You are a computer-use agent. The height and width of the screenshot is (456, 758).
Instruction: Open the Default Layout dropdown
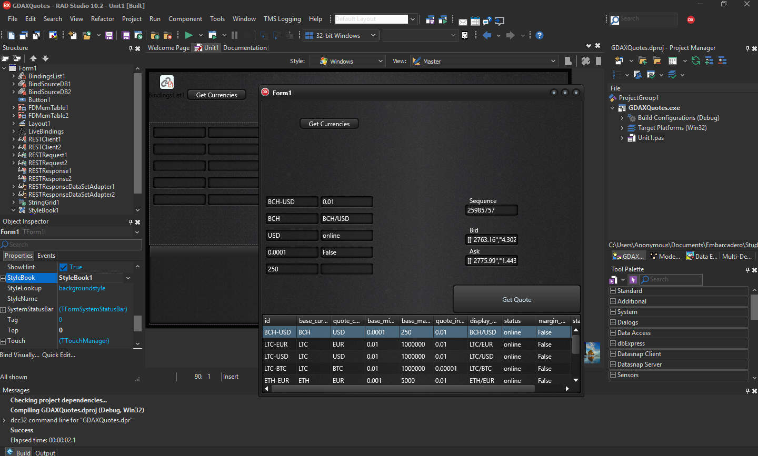point(413,19)
